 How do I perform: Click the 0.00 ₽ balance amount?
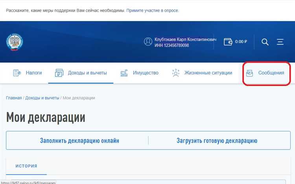(x=241, y=42)
